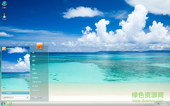
Task: Click the small round tray icon
Action: 155,104
